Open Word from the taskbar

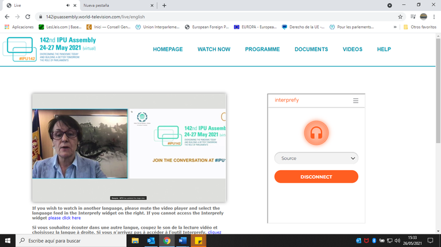(182, 241)
